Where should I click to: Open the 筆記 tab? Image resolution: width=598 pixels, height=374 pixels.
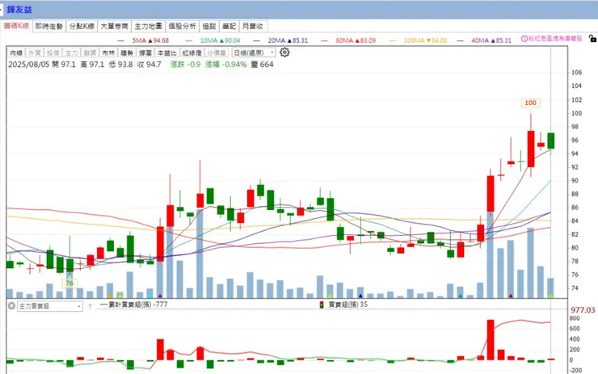click(229, 26)
